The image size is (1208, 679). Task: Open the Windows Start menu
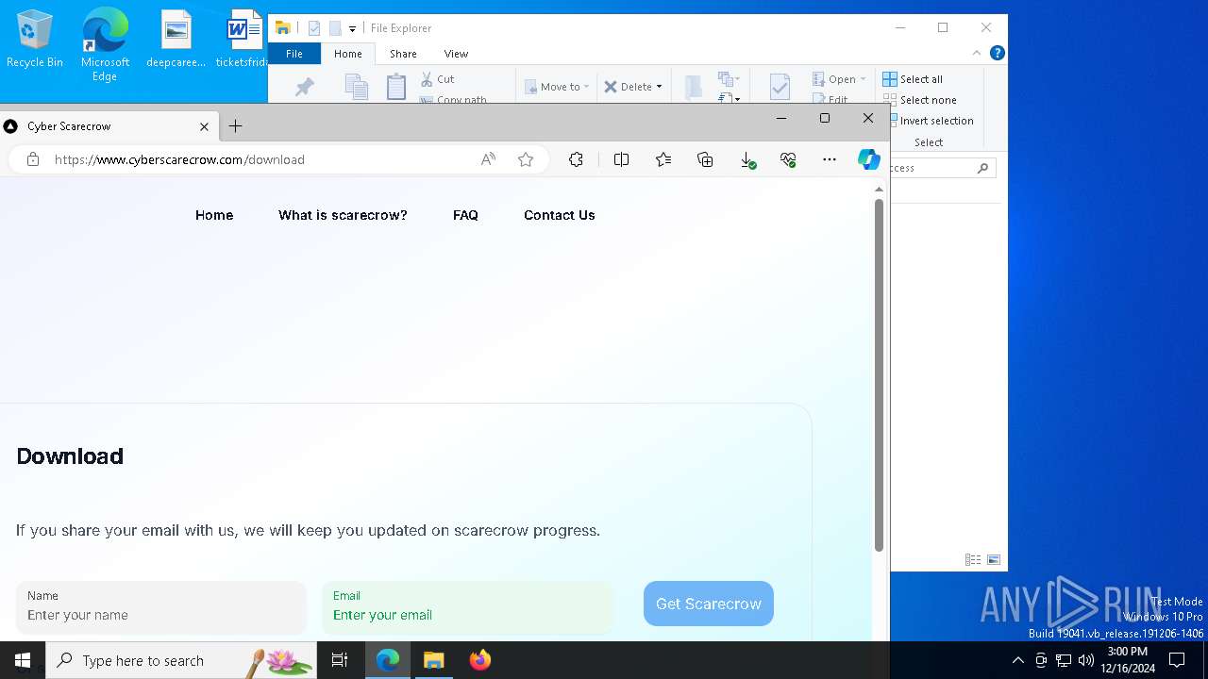(x=23, y=660)
